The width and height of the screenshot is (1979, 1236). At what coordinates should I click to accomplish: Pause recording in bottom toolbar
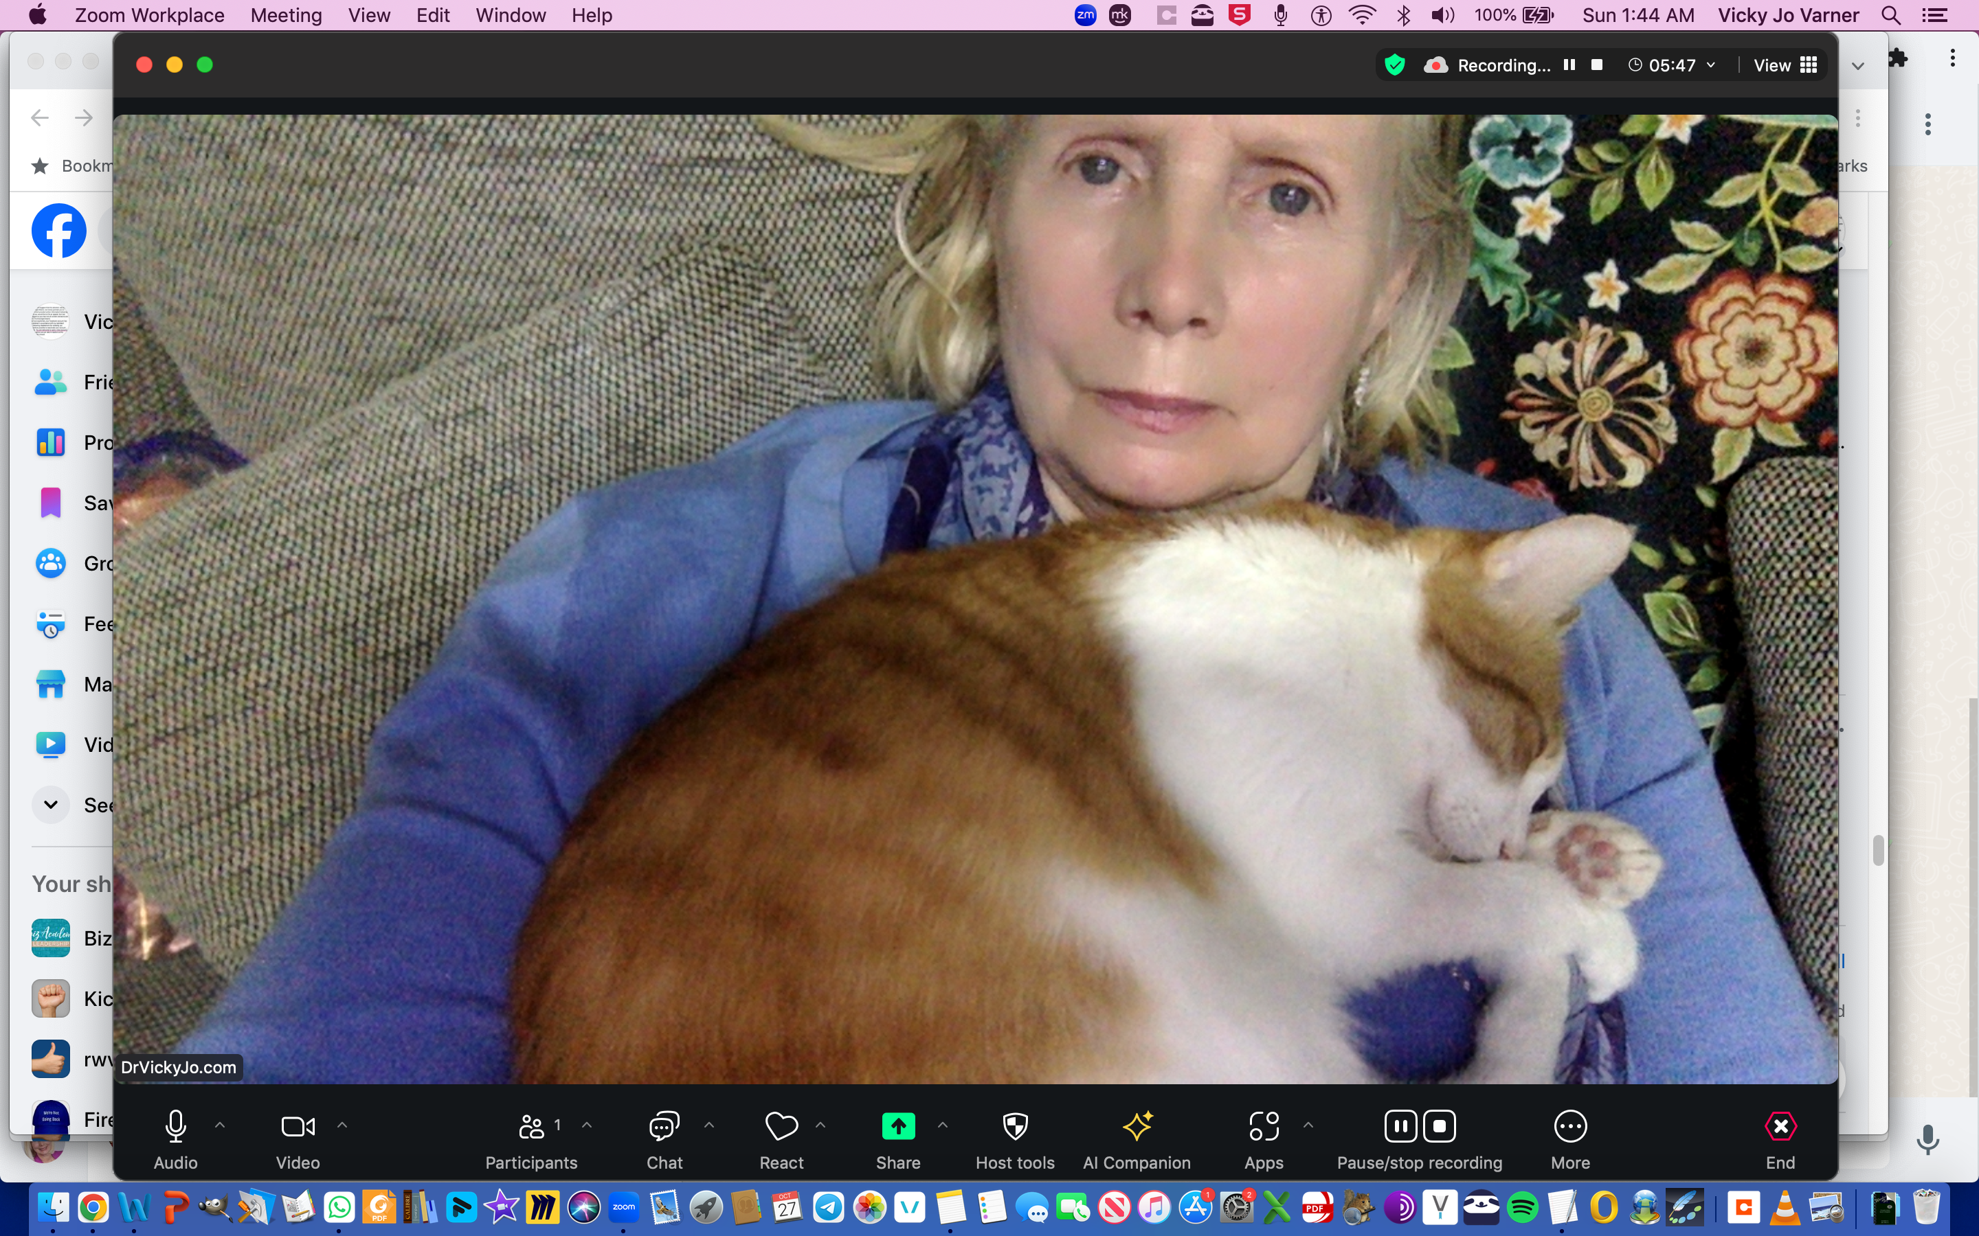(x=1400, y=1126)
